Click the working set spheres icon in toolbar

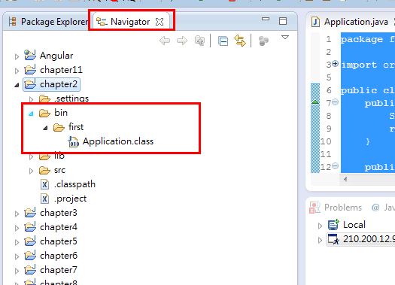click(263, 41)
